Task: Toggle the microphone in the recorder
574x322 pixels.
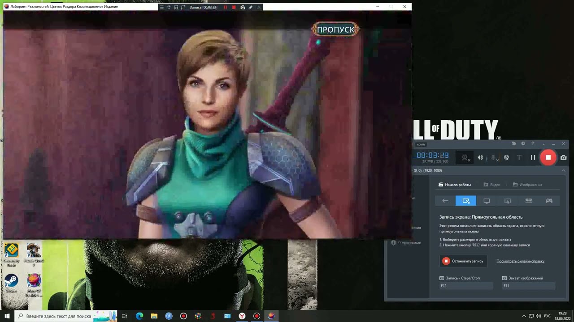Action: [494, 157]
